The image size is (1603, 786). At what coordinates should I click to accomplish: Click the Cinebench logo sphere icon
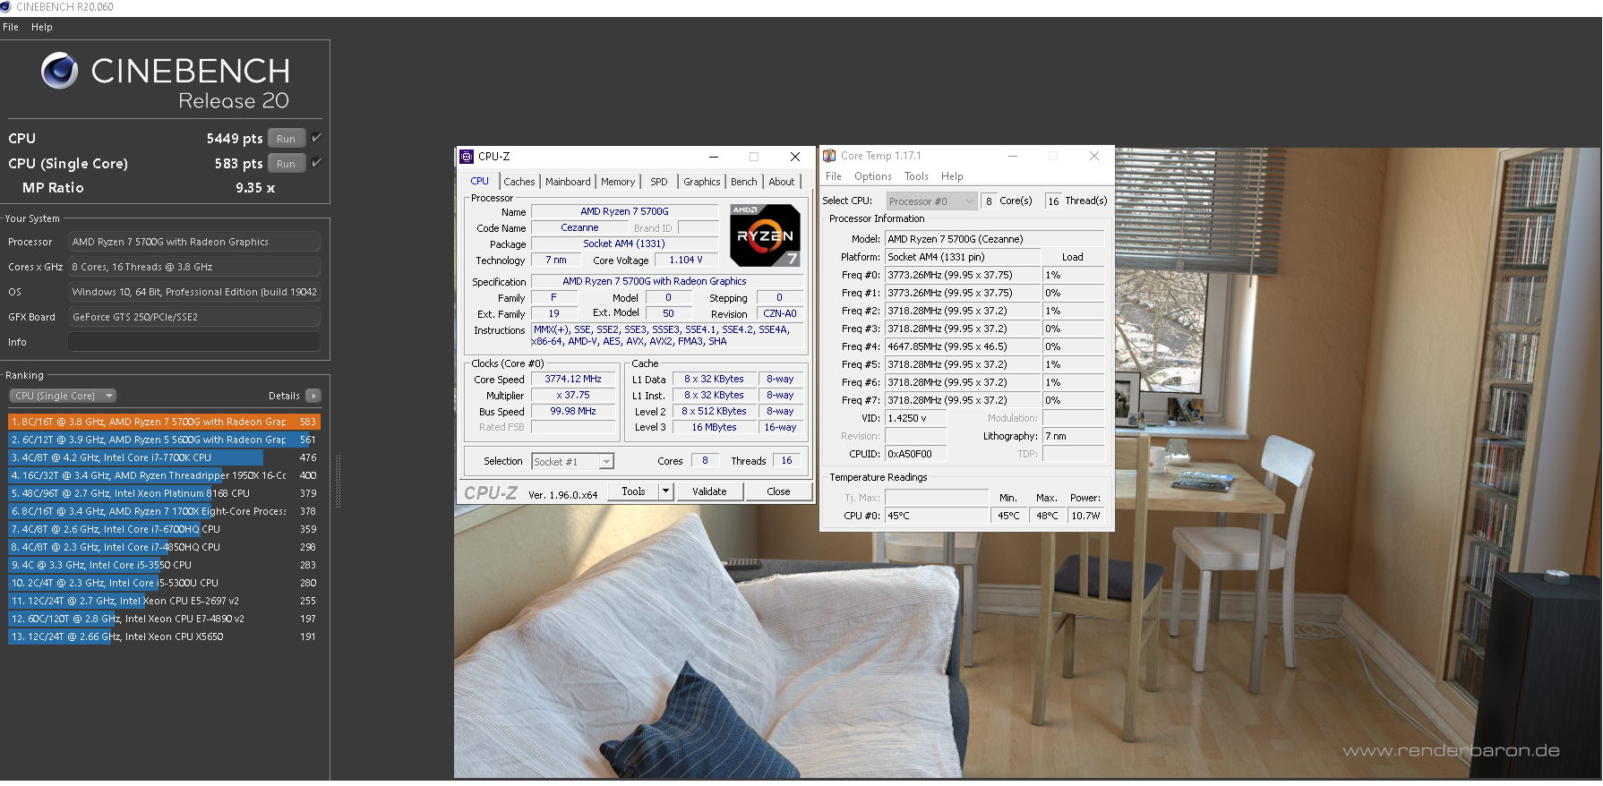point(60,71)
